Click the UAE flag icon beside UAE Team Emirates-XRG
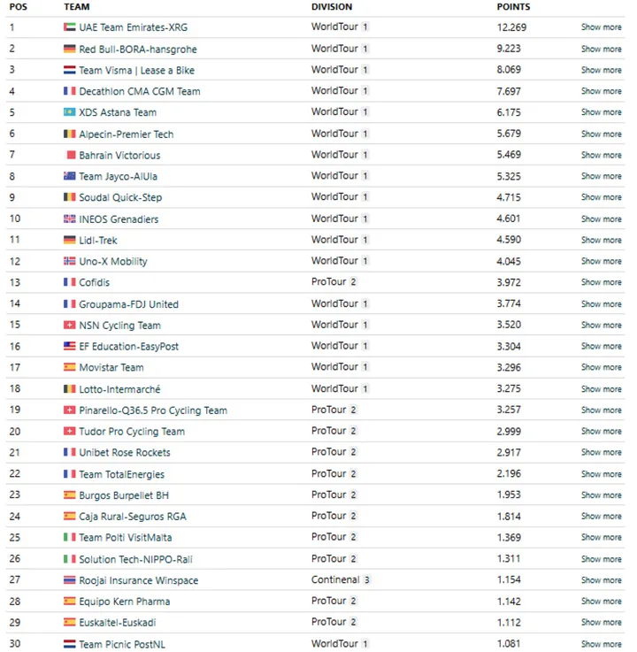 click(70, 27)
